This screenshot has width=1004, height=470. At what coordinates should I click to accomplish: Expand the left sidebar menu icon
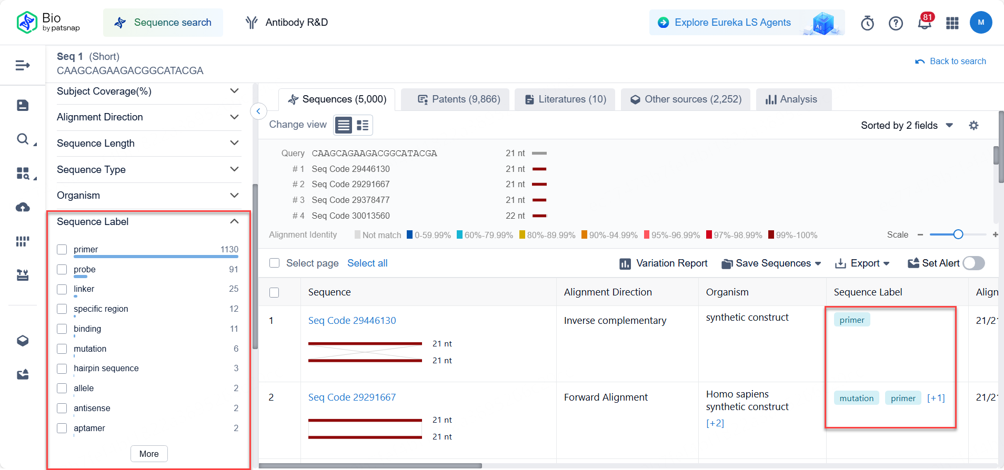pos(23,65)
